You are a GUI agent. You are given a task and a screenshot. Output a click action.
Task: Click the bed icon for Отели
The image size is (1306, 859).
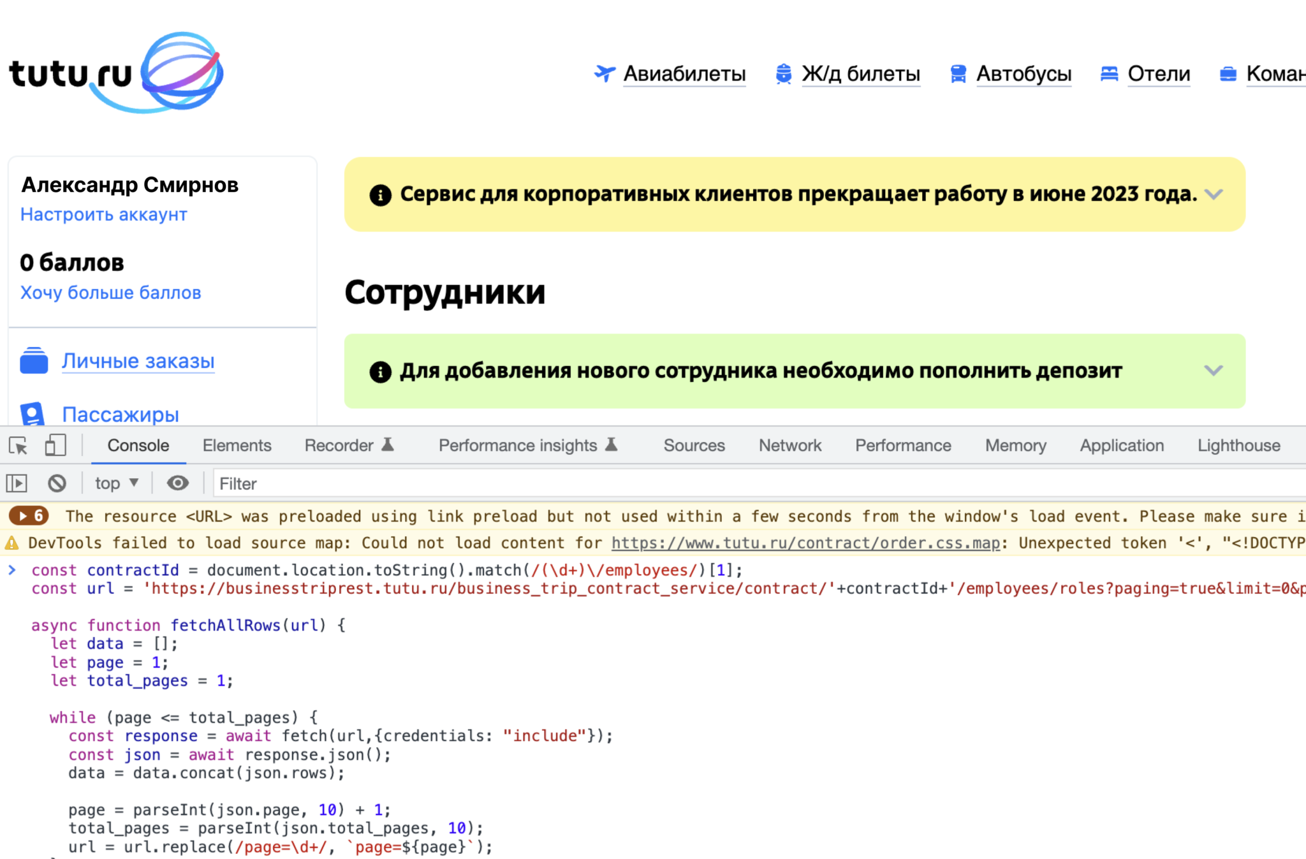(x=1109, y=74)
